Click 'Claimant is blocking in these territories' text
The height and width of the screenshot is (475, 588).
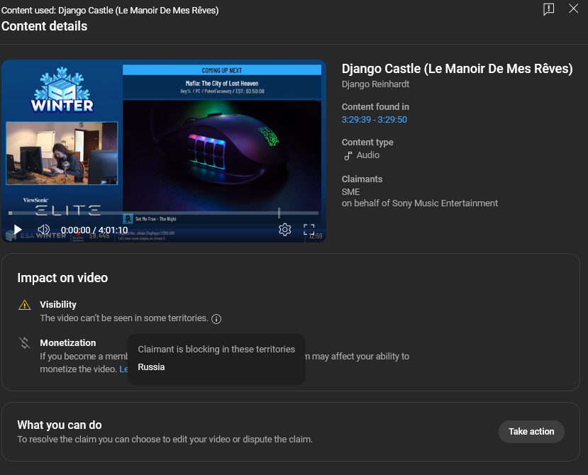tap(216, 349)
